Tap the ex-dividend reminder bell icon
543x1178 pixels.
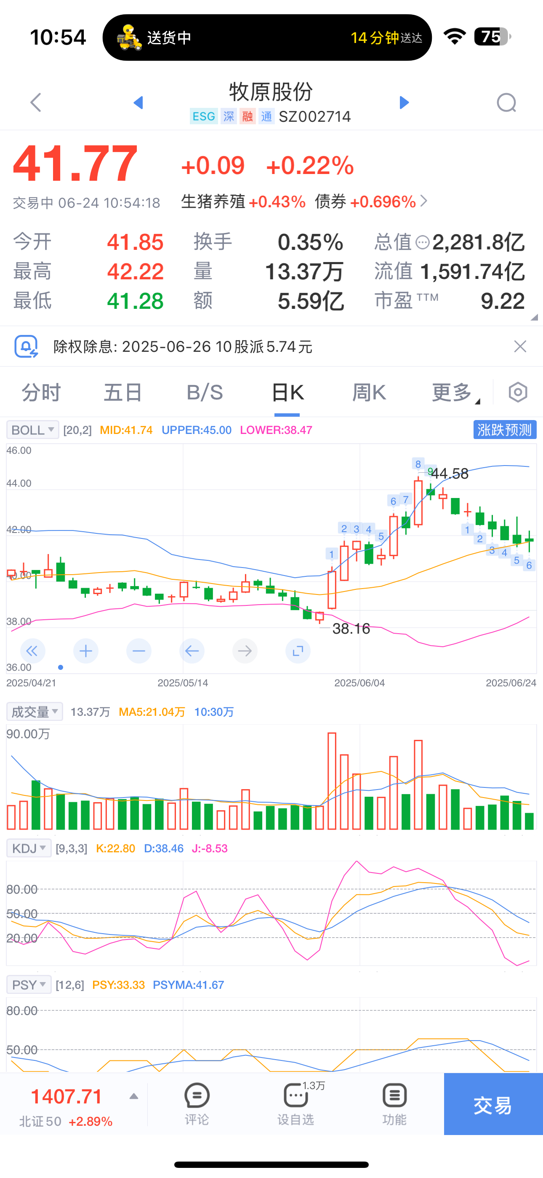coord(26,346)
